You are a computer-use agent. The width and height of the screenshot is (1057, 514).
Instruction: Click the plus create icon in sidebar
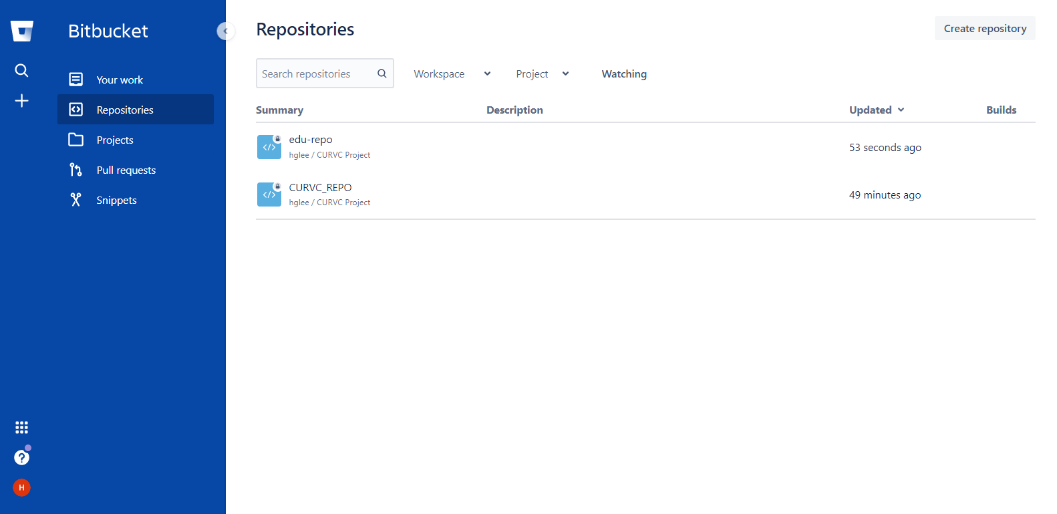[x=21, y=100]
